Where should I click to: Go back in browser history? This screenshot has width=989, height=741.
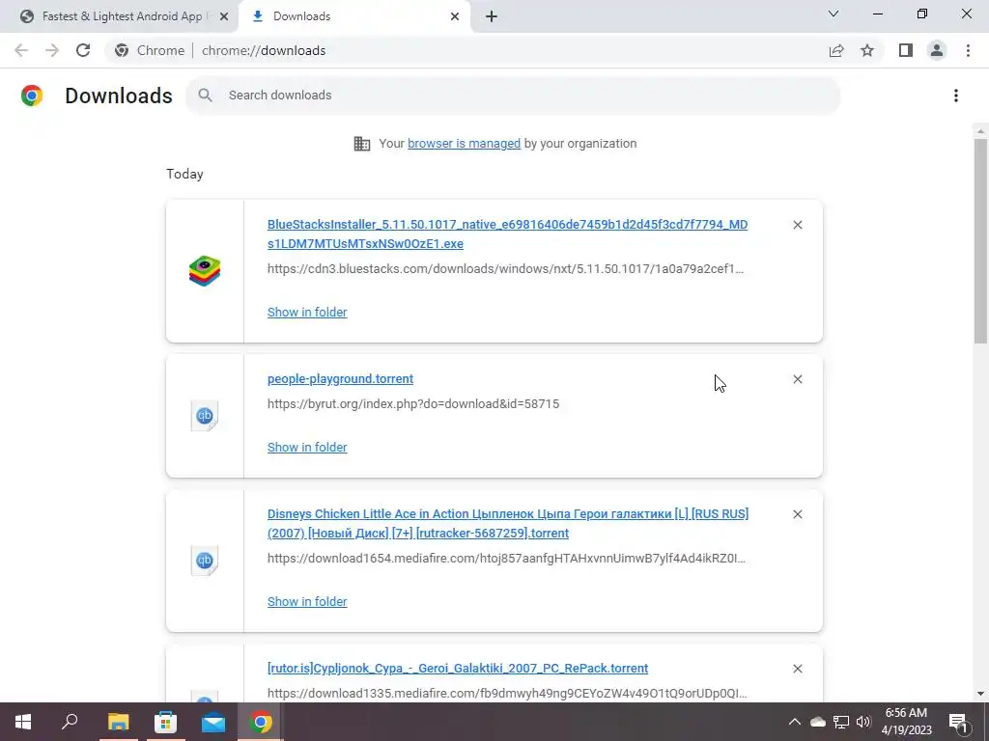[21, 50]
